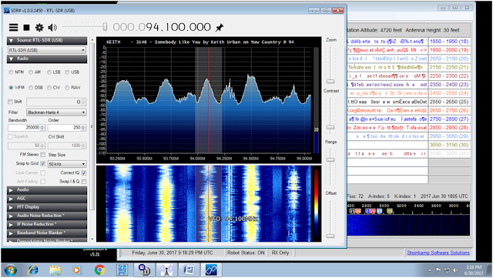
Task: Collapse the Radio panel
Action: coord(47,59)
